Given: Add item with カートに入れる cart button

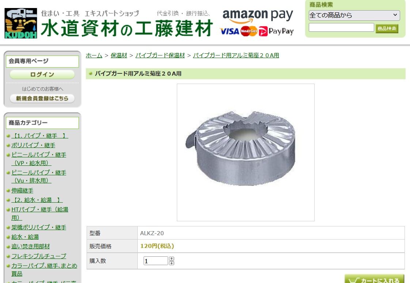Looking at the screenshot, I should pos(374,279).
